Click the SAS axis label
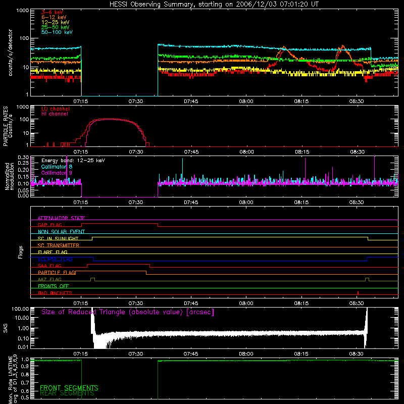 click(6, 328)
